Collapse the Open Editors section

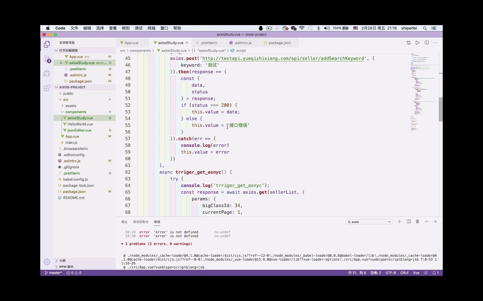[x=85, y=50]
